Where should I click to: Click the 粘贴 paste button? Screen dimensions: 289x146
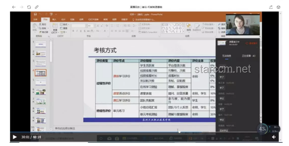point(35,27)
